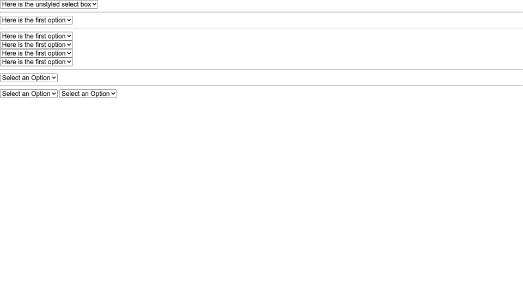Click the empty white page area below the selects
This screenshot has height=294, width=523.
[261, 197]
